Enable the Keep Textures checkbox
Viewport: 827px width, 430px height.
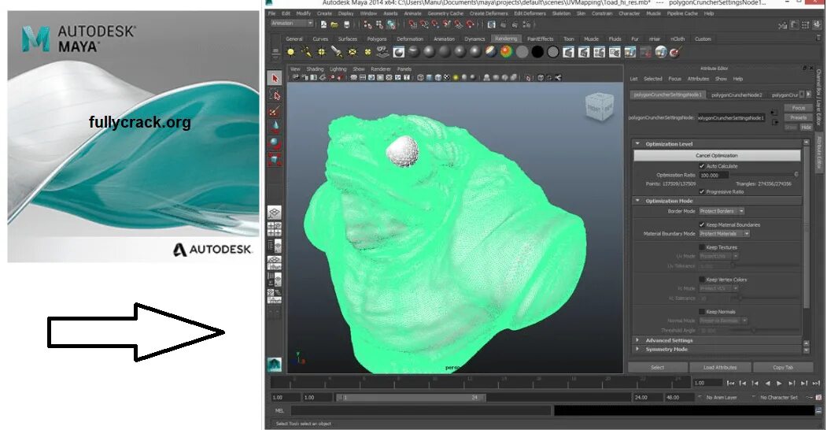pyautogui.click(x=702, y=247)
